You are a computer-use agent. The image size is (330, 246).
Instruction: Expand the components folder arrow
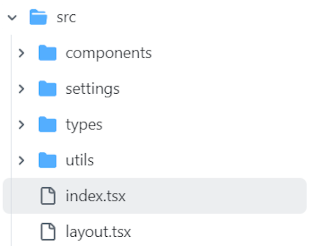21,53
